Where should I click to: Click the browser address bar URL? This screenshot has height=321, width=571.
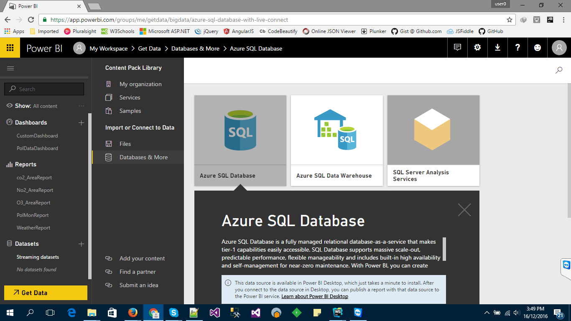click(169, 20)
